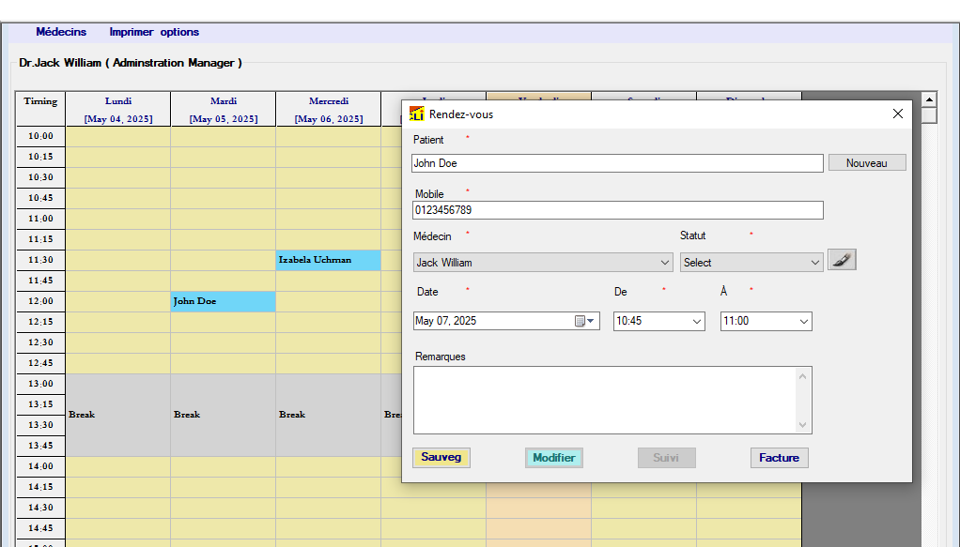Click the Facture button
The image size is (960, 547).
pyautogui.click(x=779, y=458)
